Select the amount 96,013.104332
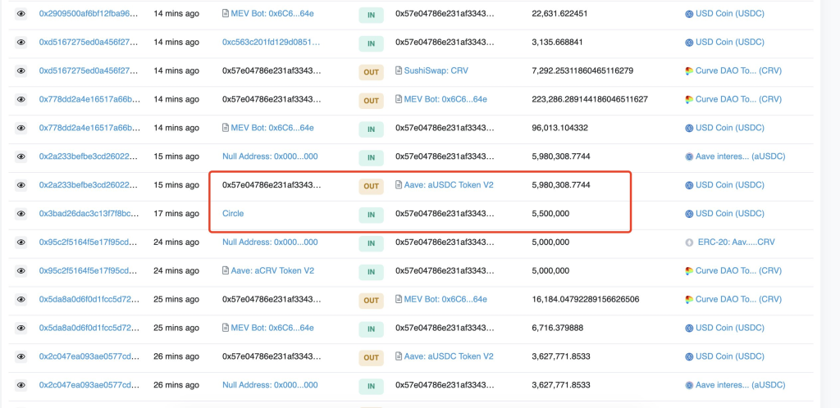The height and width of the screenshot is (408, 840). click(559, 128)
